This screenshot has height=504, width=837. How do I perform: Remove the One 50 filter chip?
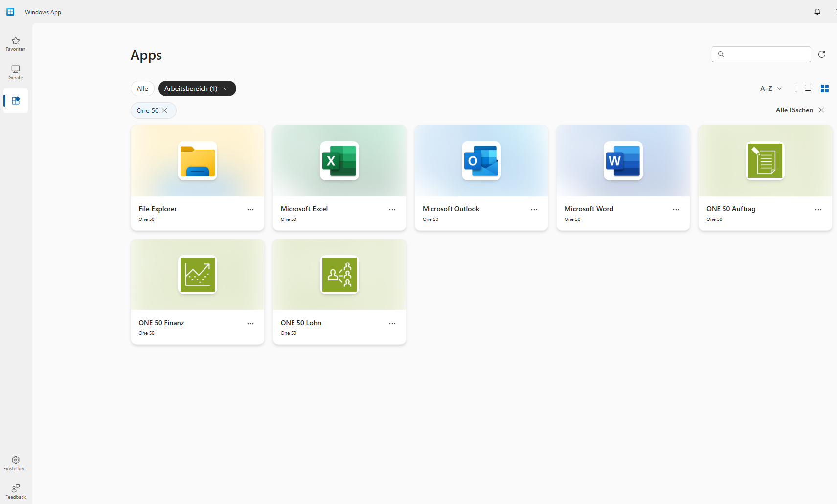tap(165, 110)
